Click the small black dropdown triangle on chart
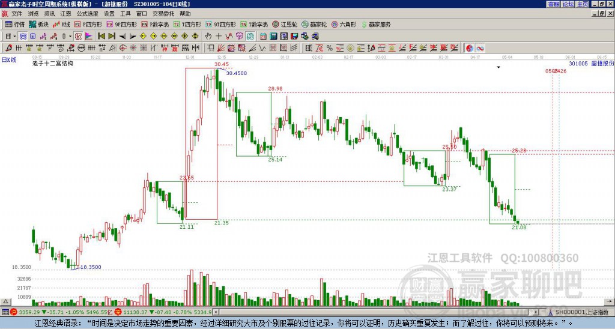The width and height of the screenshot is (615, 329). tap(498, 67)
